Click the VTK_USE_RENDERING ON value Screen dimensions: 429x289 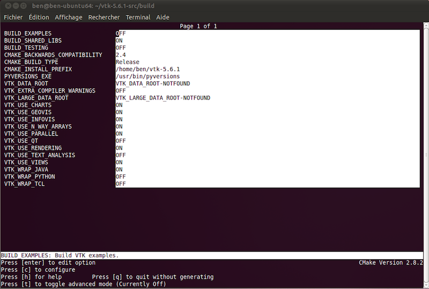pyautogui.click(x=119, y=148)
